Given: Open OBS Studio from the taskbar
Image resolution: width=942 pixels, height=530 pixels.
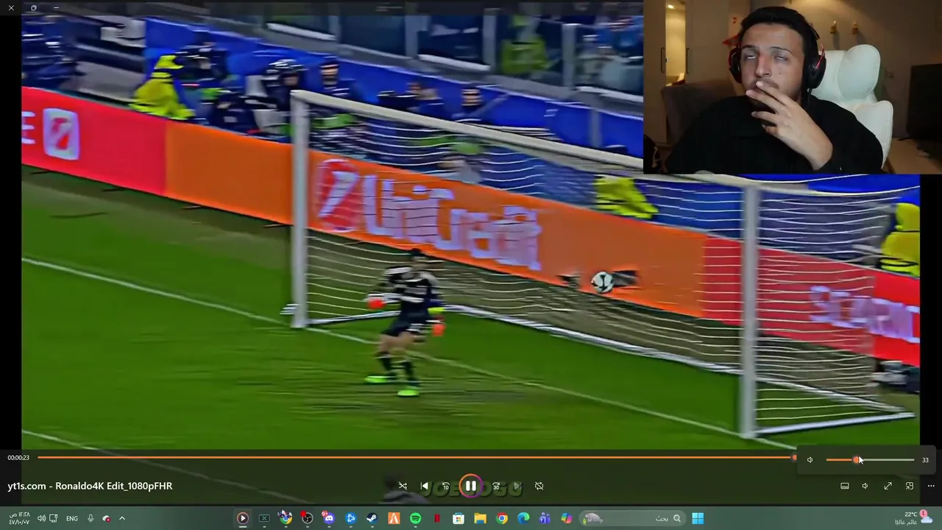Looking at the screenshot, I should coord(307,518).
